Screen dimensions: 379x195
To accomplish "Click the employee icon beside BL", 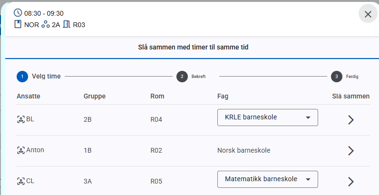I will [21, 119].
